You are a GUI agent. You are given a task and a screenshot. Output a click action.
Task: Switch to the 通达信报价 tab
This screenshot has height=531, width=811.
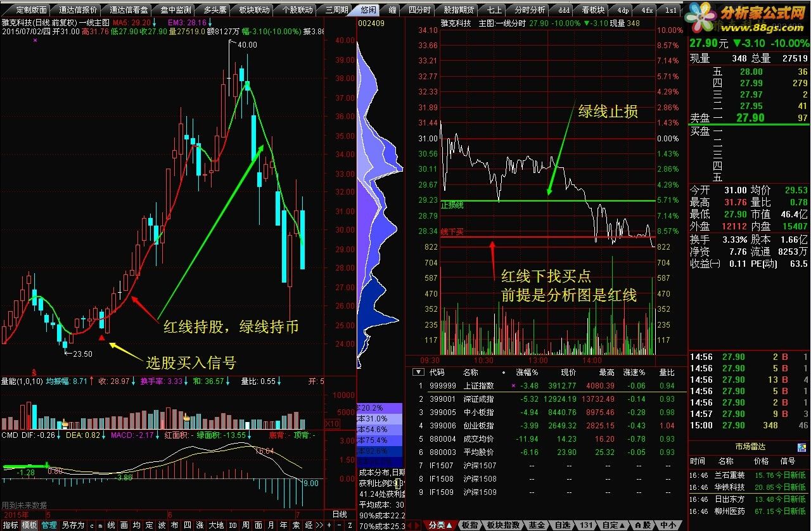click(x=78, y=10)
